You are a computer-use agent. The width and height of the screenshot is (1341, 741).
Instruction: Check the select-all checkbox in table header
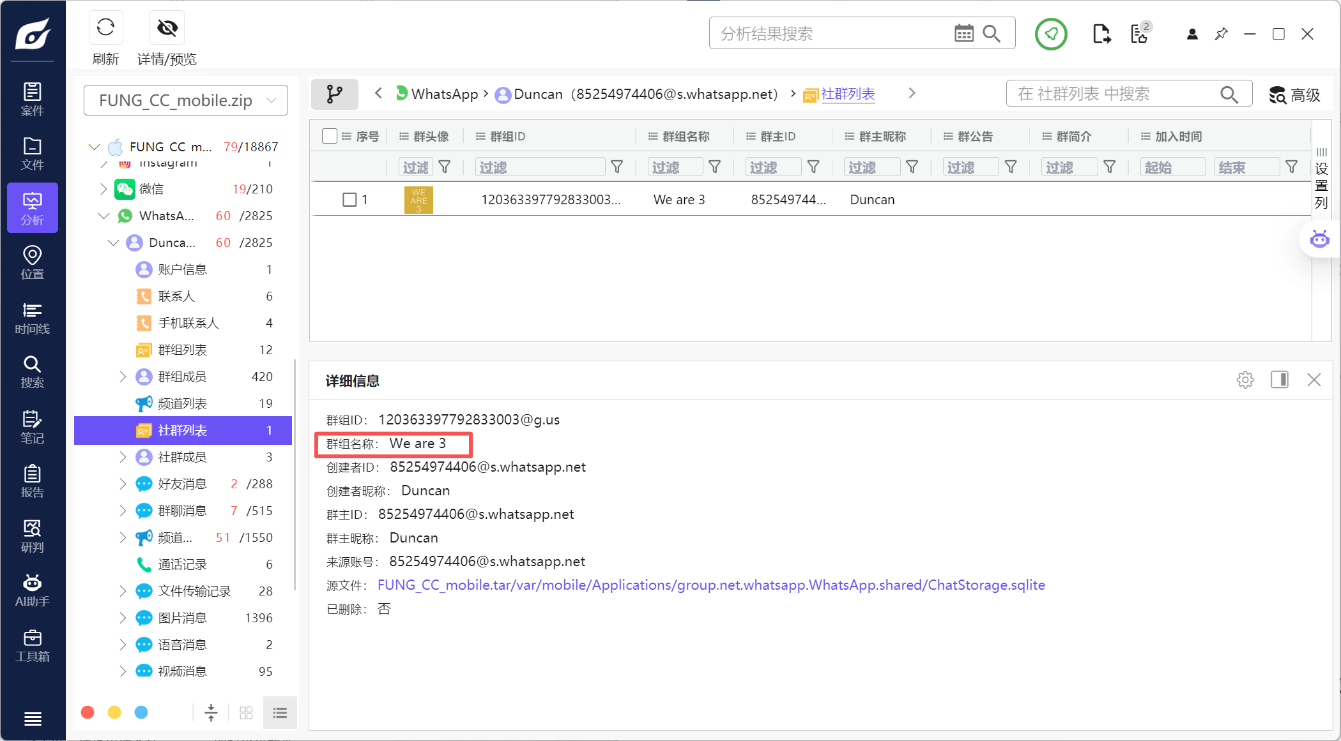(x=330, y=136)
